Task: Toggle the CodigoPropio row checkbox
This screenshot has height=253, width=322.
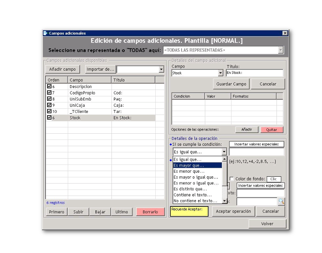Action: tap(49, 93)
